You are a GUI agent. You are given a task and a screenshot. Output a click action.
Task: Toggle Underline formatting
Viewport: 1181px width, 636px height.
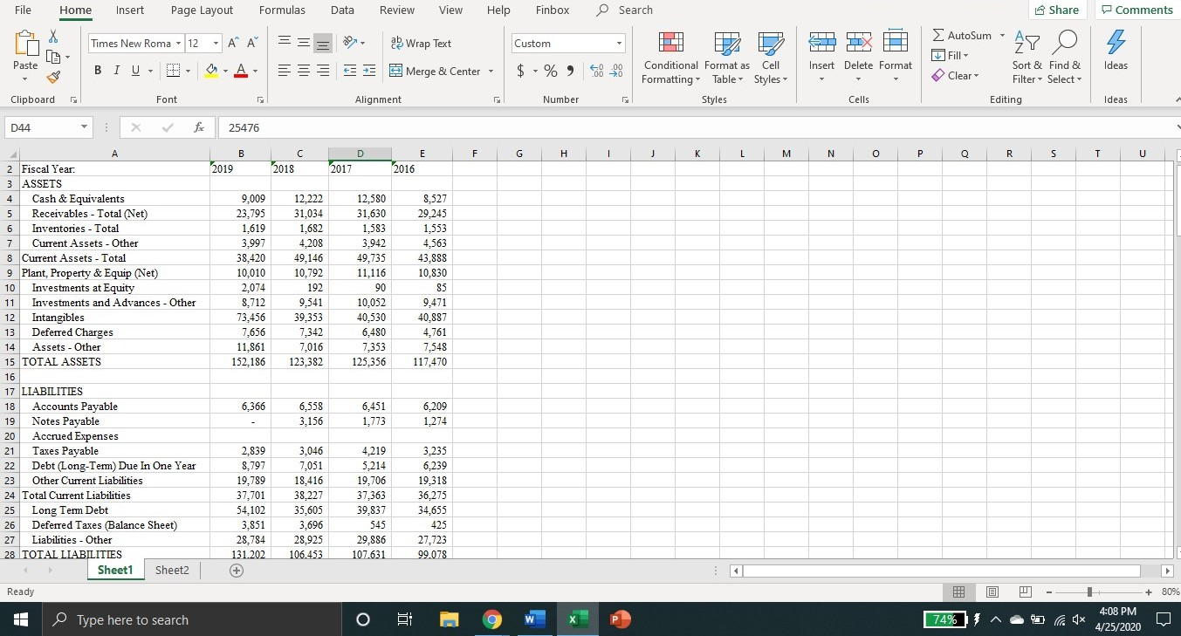point(134,71)
